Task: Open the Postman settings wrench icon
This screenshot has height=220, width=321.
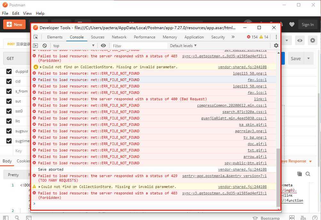Action: (313, 40)
